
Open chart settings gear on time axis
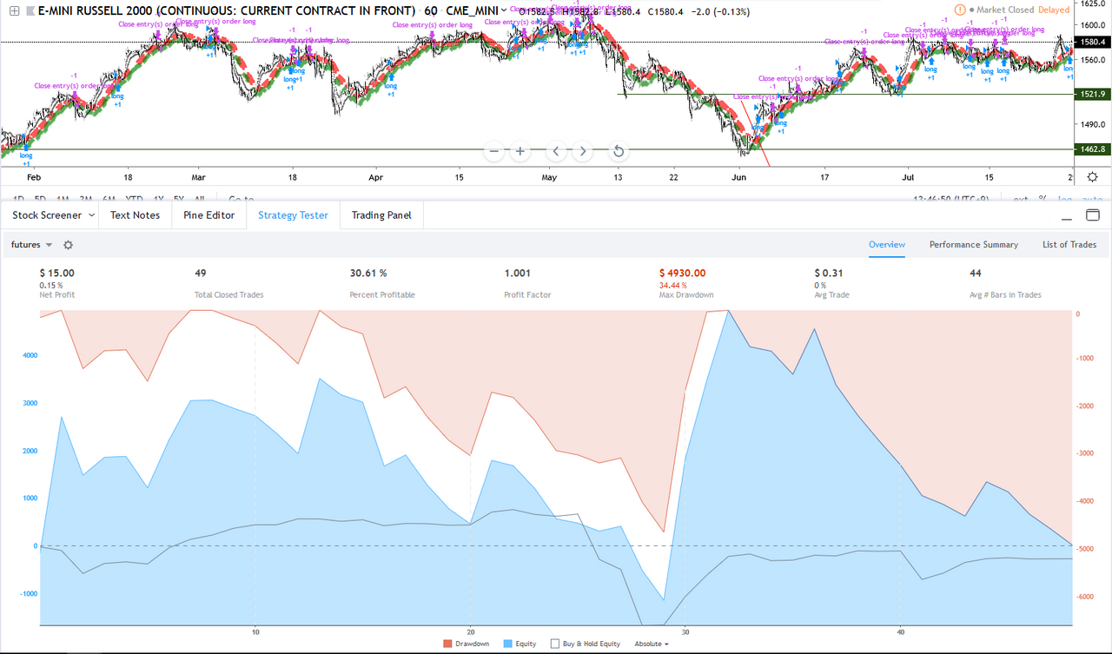(1092, 176)
